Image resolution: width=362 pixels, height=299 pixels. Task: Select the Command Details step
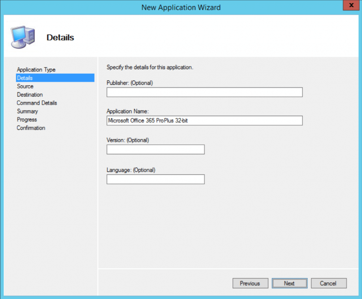[x=36, y=103]
